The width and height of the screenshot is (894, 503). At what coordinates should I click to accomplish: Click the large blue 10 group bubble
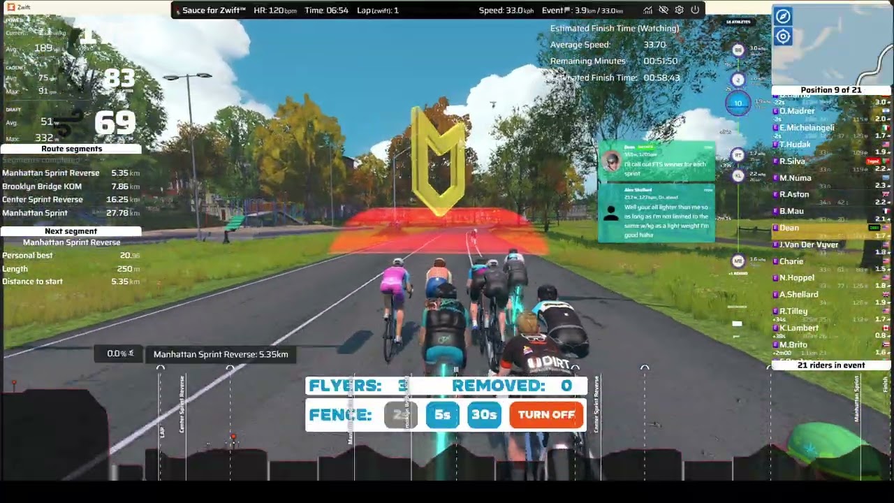point(738,103)
